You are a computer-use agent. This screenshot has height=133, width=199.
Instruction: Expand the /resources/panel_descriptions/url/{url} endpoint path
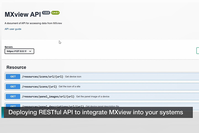click(x=53, y=106)
